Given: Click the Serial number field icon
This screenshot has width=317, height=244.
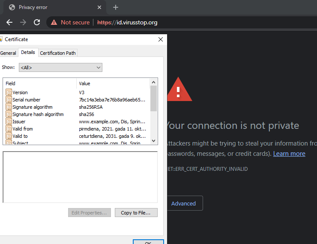Looking at the screenshot, I should point(9,100).
